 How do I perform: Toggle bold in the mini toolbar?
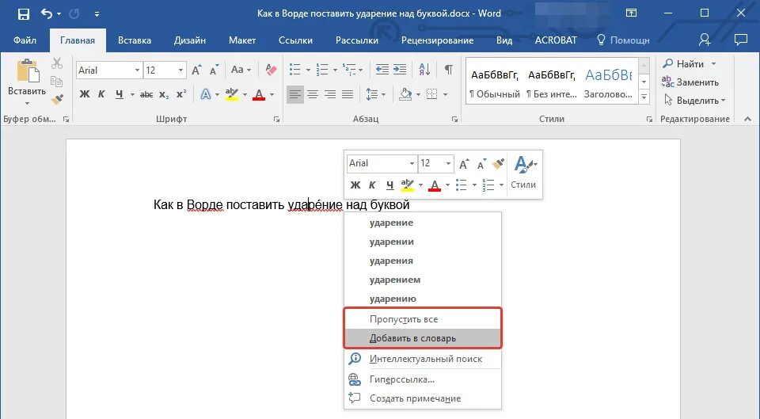tap(355, 185)
